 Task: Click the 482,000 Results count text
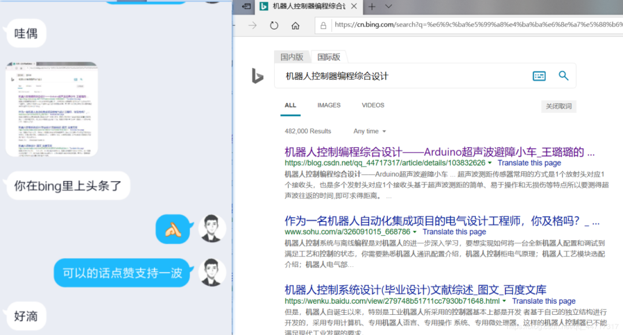307,131
